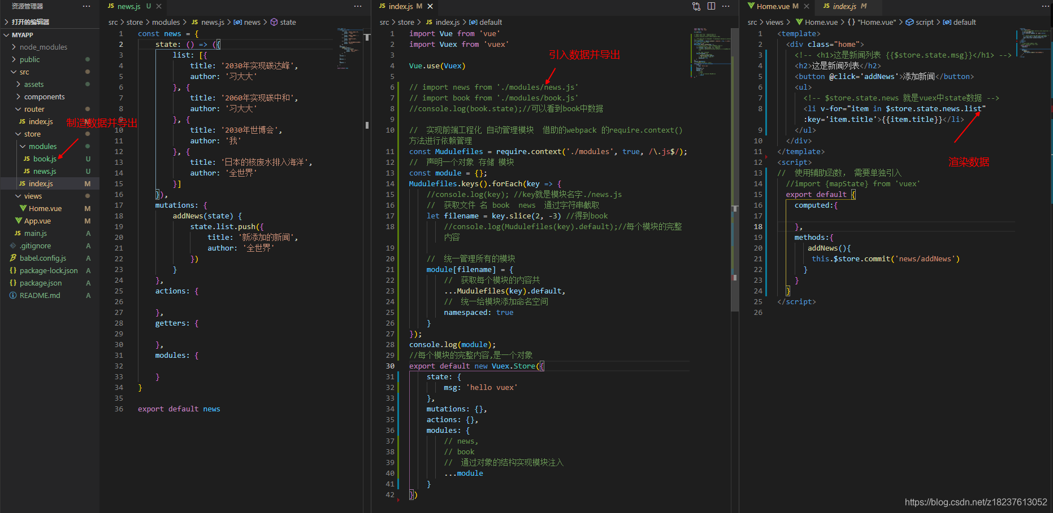Open Home.vue in the explorer tree
This screenshot has height=513, width=1053.
tap(45, 208)
